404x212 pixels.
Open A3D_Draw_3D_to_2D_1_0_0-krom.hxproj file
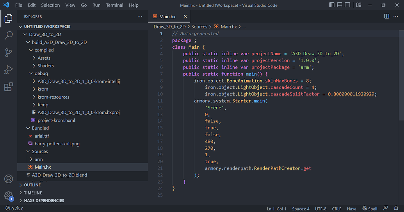(x=82, y=113)
